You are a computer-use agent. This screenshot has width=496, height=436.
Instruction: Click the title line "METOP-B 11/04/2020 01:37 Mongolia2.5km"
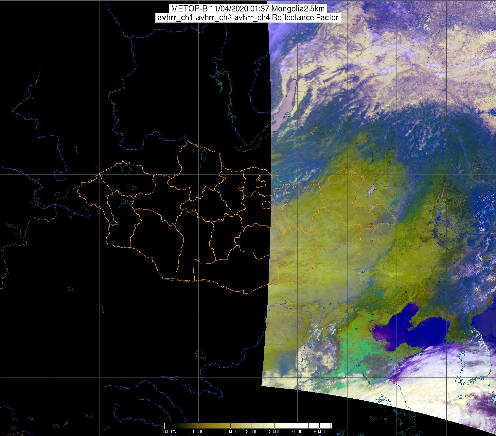(x=248, y=9)
